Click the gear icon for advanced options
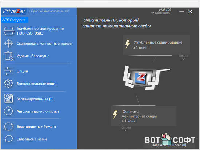Screen dimensions: 200x150 pyautogui.click(x=8, y=83)
